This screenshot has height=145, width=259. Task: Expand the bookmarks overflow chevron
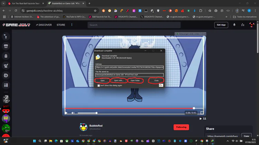click(x=227, y=17)
